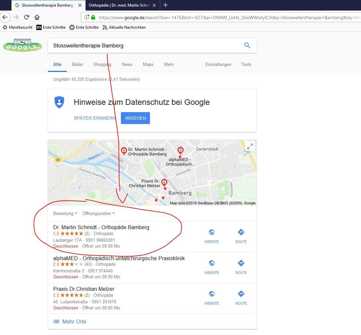Click the green secure padlock icon
The width and height of the screenshot is (361, 335).
[93, 17]
